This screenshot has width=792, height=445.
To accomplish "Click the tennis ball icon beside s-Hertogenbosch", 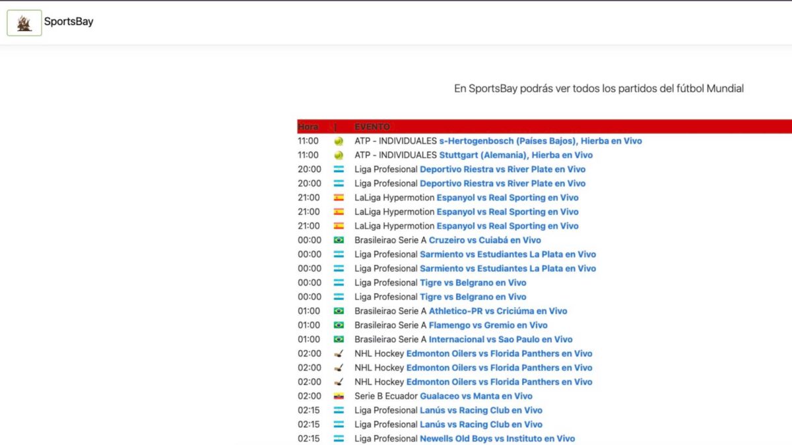I will 339,141.
